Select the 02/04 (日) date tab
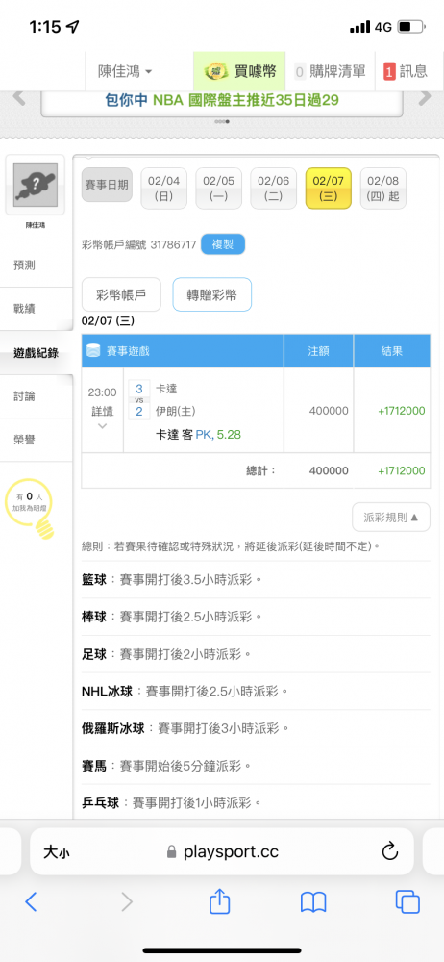Image resolution: width=444 pixels, height=962 pixels. (163, 189)
